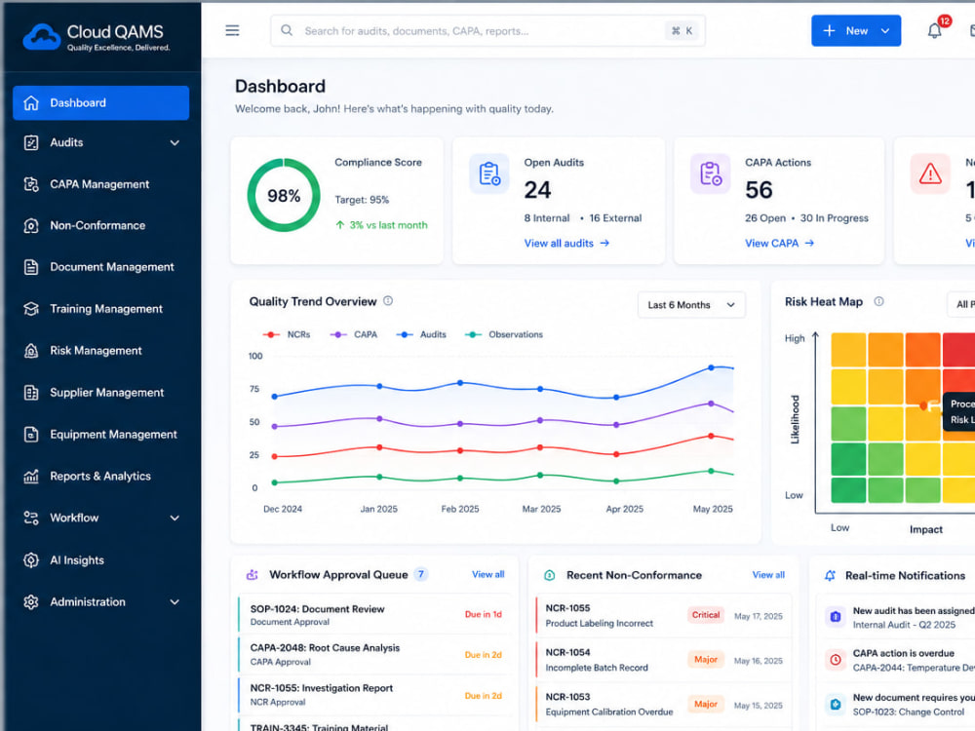The image size is (975, 731).
Task: Click the red top-right heat map cell
Action: 958,349
